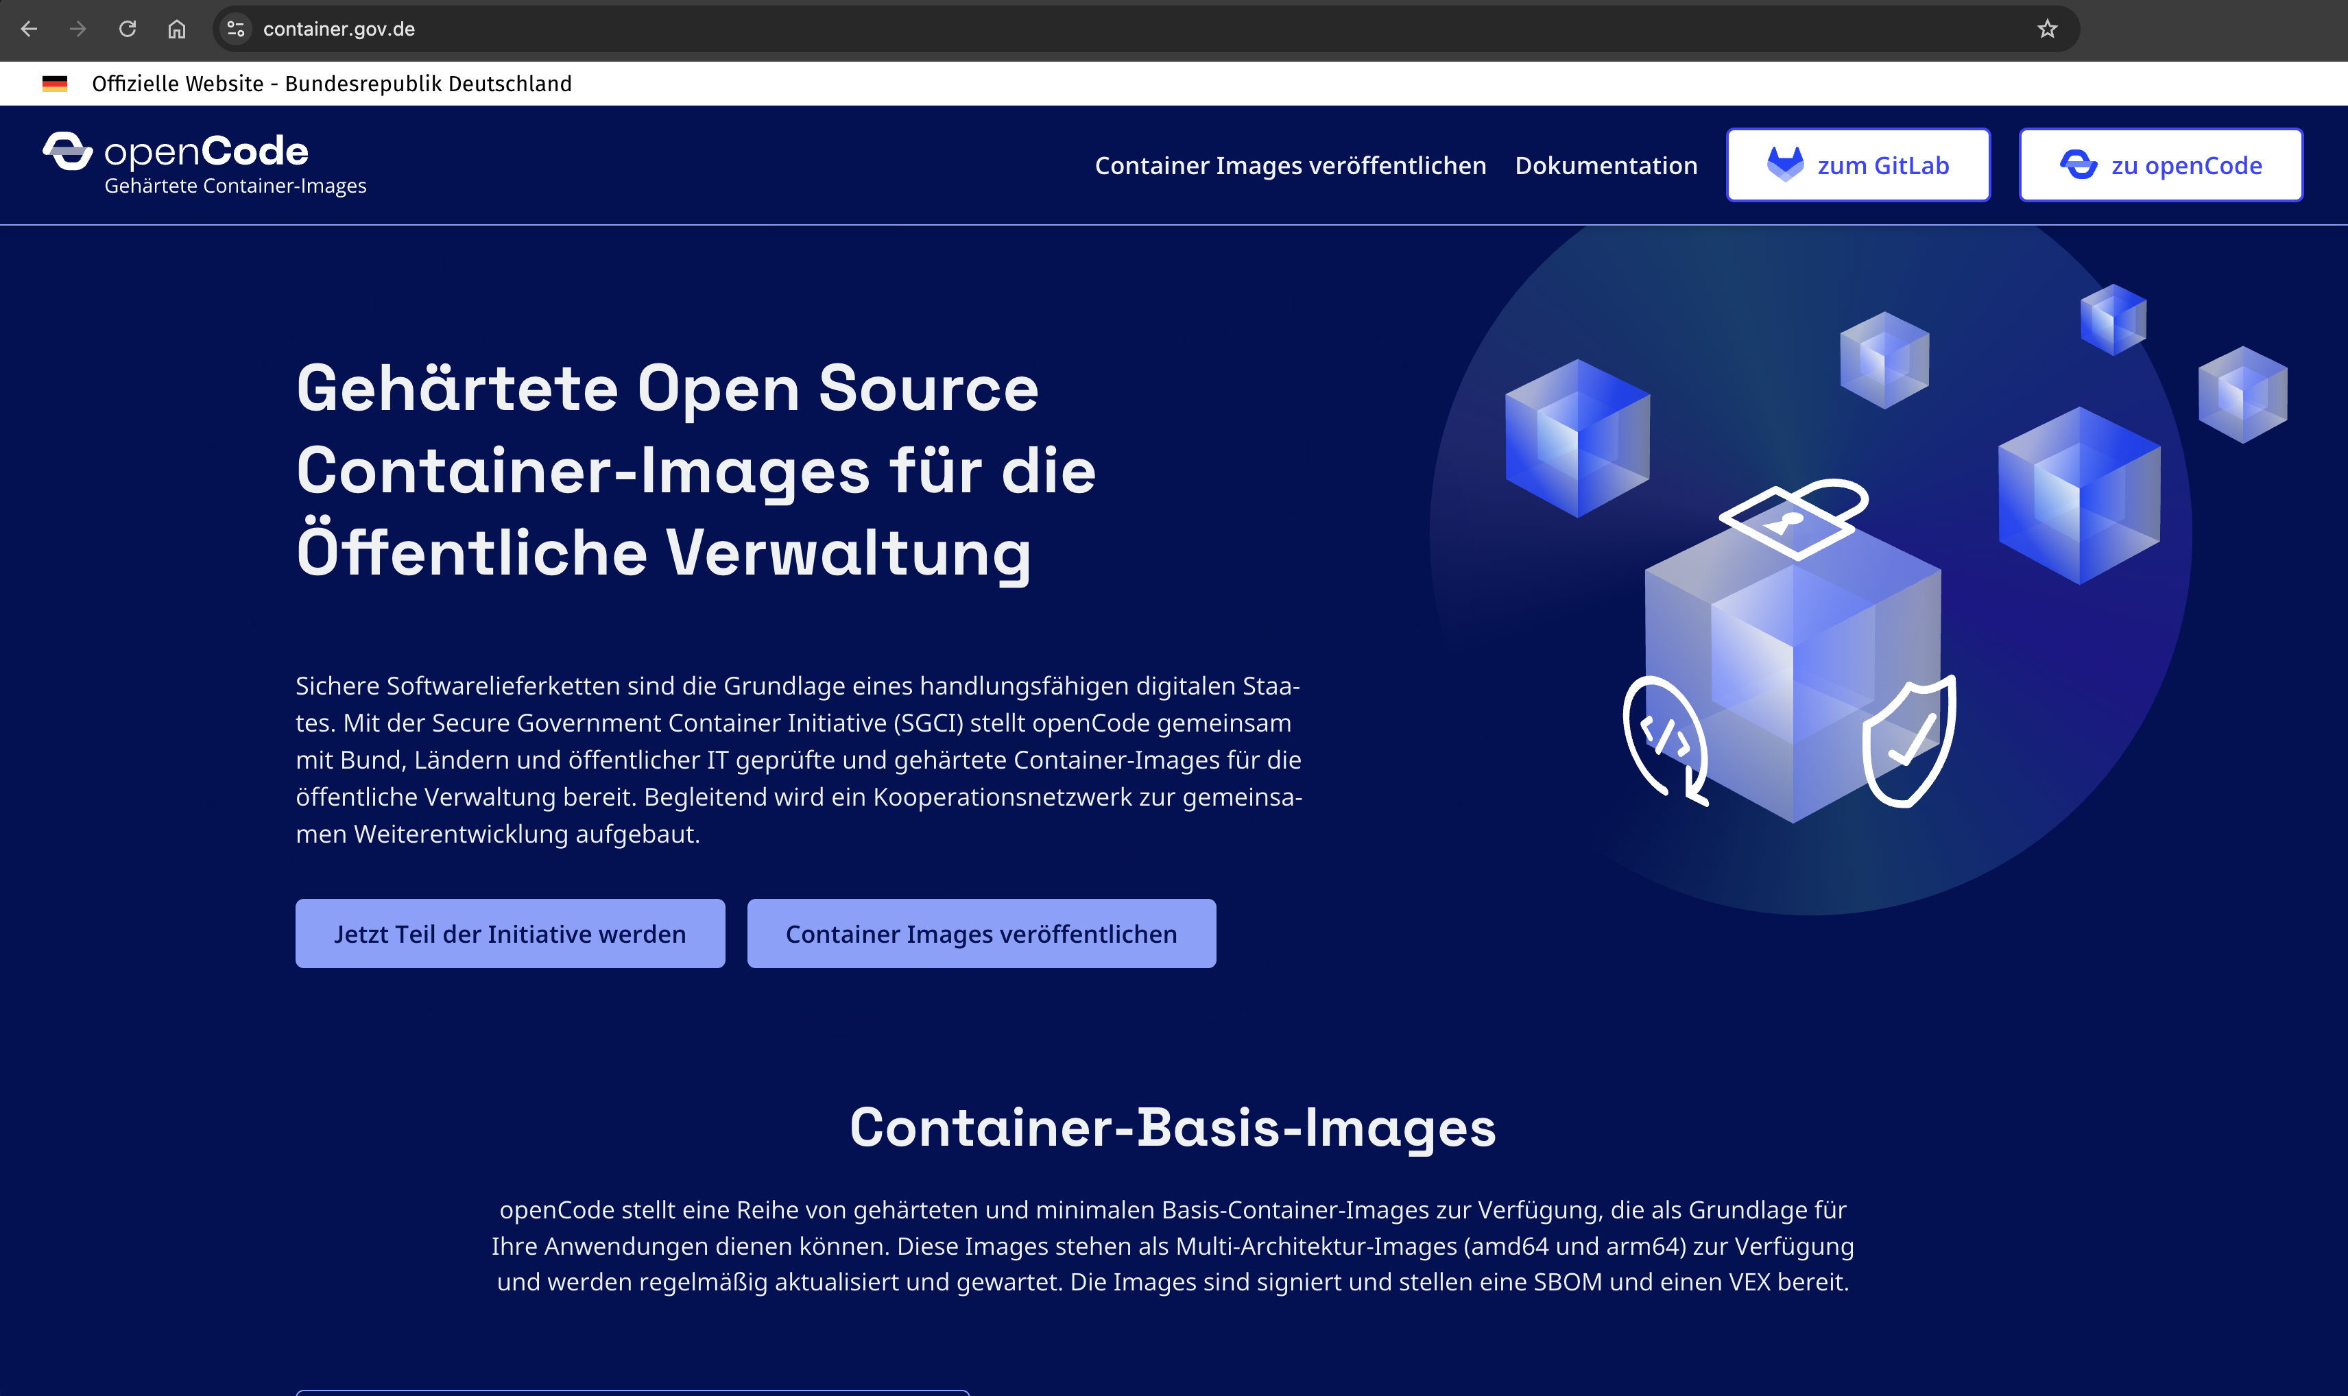2348x1396 pixels.
Task: Click the Offizielle Website Bundesrepublik Deutschland banner
Action: pos(331,83)
